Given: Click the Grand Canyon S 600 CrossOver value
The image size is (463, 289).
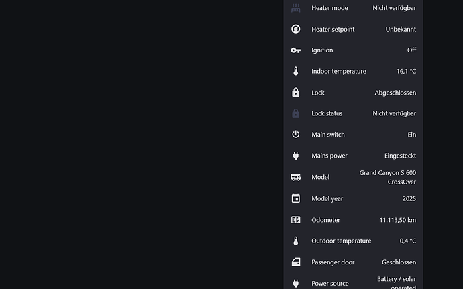Looking at the screenshot, I should coord(388,177).
